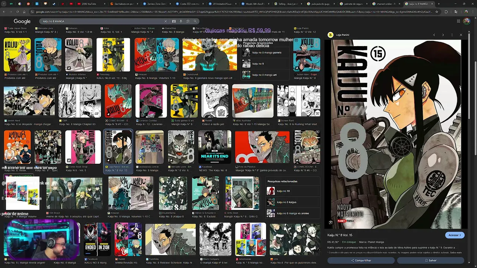Open the 'NEAR ITS END' Facebook thumbnail
Viewport: 477px width, 268px height.
click(215, 147)
